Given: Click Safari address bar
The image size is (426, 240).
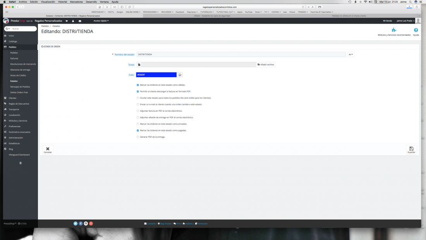Looking at the screenshot, I should pyautogui.click(x=220, y=7).
